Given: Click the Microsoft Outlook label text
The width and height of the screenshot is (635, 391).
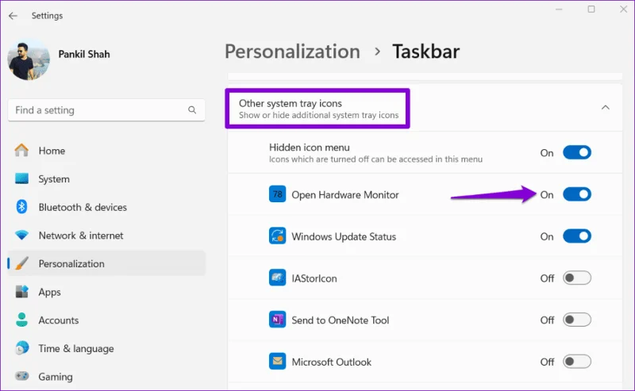Looking at the screenshot, I should click(x=331, y=362).
